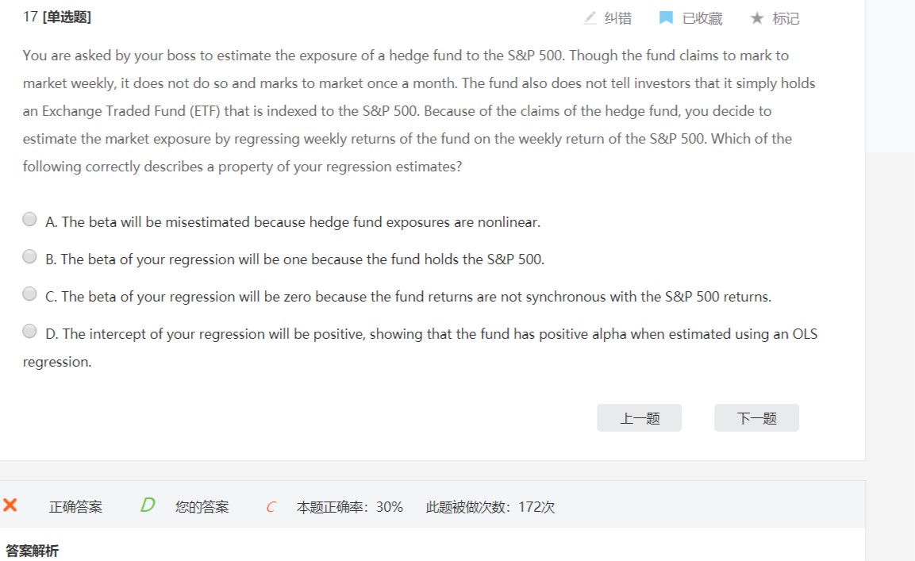915x561 pixels.
Task: Click the 已收藏 label text
Action: coord(702,18)
